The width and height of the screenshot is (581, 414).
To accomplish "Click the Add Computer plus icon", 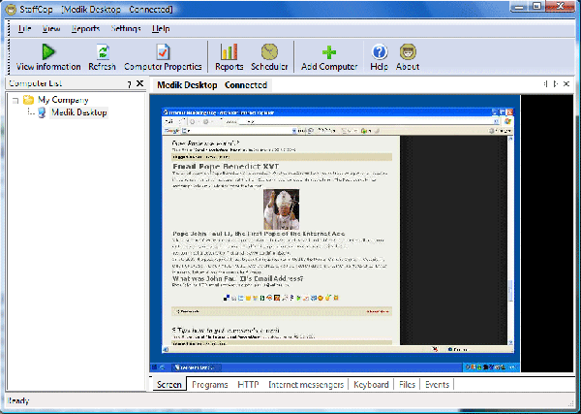I will [329, 51].
